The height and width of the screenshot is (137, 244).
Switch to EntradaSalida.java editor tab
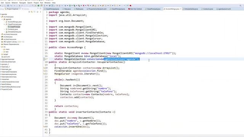click(190, 9)
